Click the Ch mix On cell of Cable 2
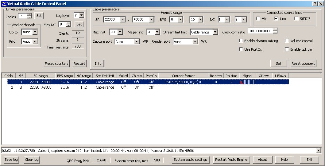 tap(136, 87)
